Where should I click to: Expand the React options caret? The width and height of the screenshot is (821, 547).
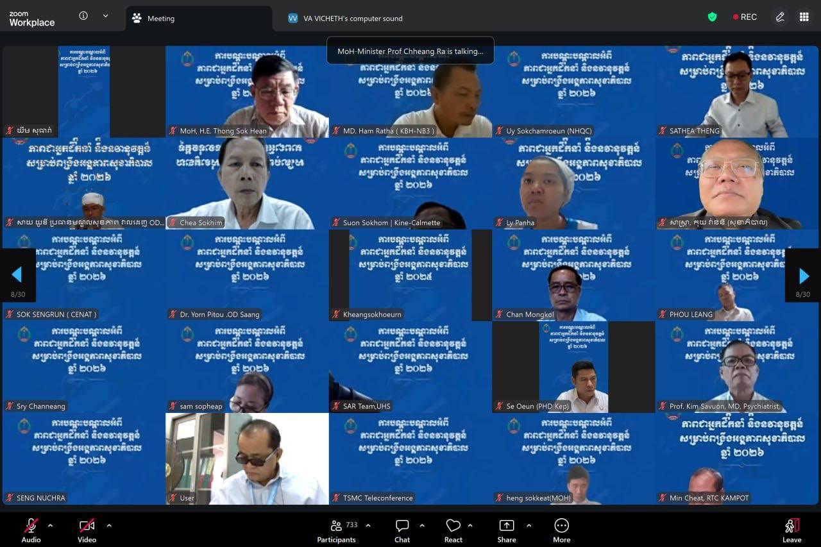[470, 526]
